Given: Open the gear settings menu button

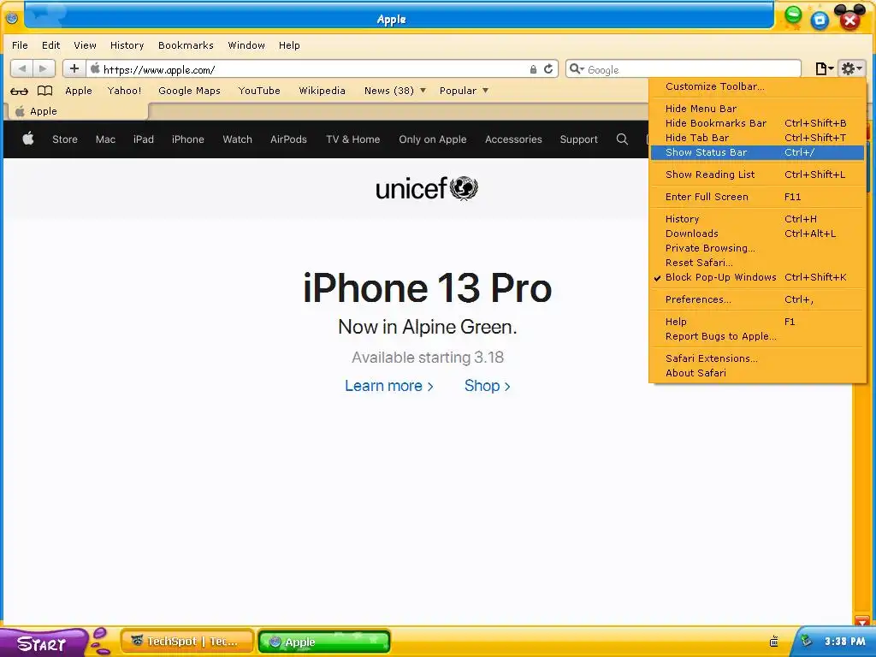Looking at the screenshot, I should click(x=851, y=68).
